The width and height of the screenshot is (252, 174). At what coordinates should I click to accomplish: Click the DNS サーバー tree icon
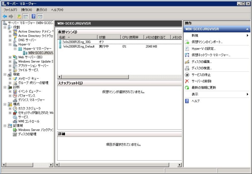pos(15,40)
